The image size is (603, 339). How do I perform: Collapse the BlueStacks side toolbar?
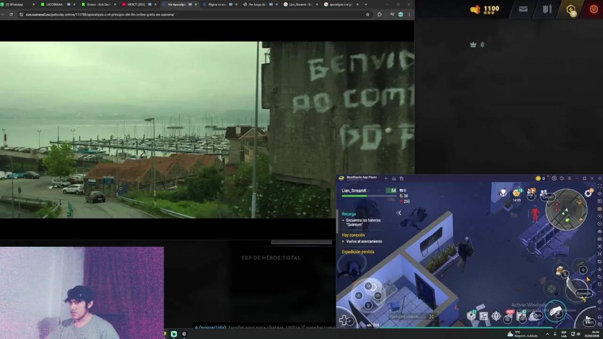coord(599,178)
